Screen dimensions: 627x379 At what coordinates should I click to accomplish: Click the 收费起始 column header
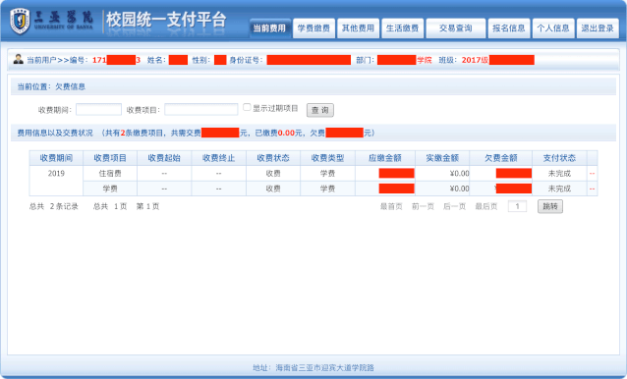click(x=164, y=158)
